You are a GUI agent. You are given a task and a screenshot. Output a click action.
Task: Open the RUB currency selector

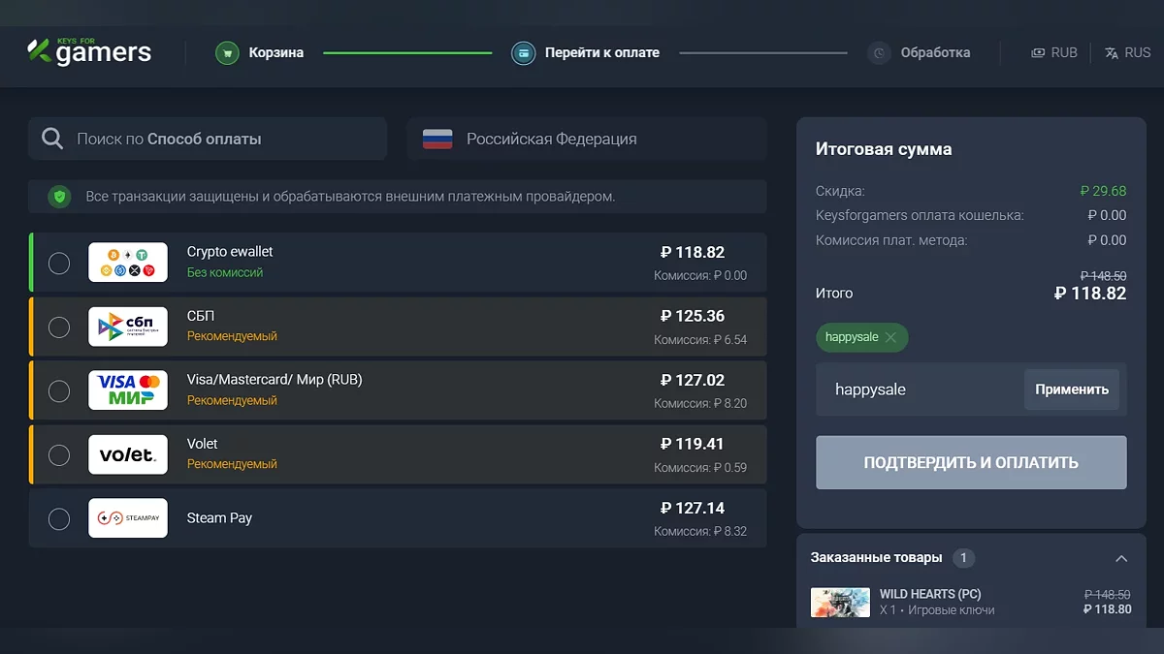[1054, 53]
